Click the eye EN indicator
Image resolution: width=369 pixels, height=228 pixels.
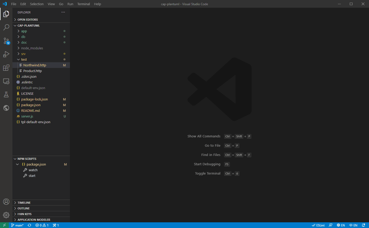click(353, 225)
